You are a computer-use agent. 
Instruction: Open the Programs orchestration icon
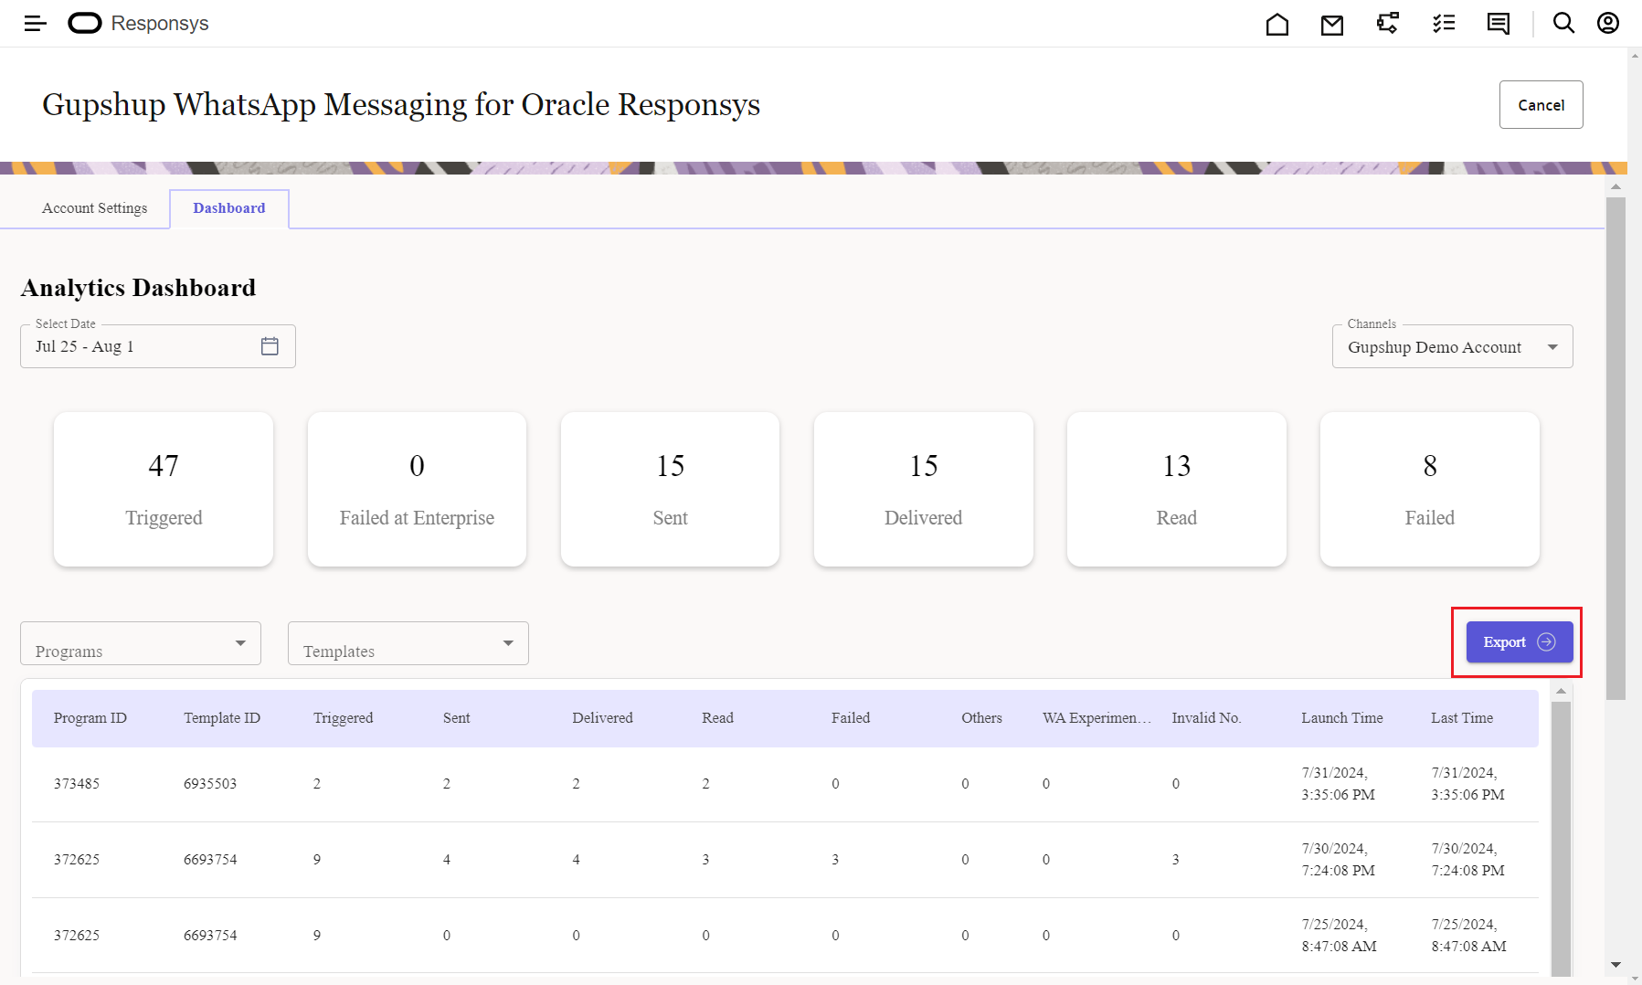[x=1388, y=24]
